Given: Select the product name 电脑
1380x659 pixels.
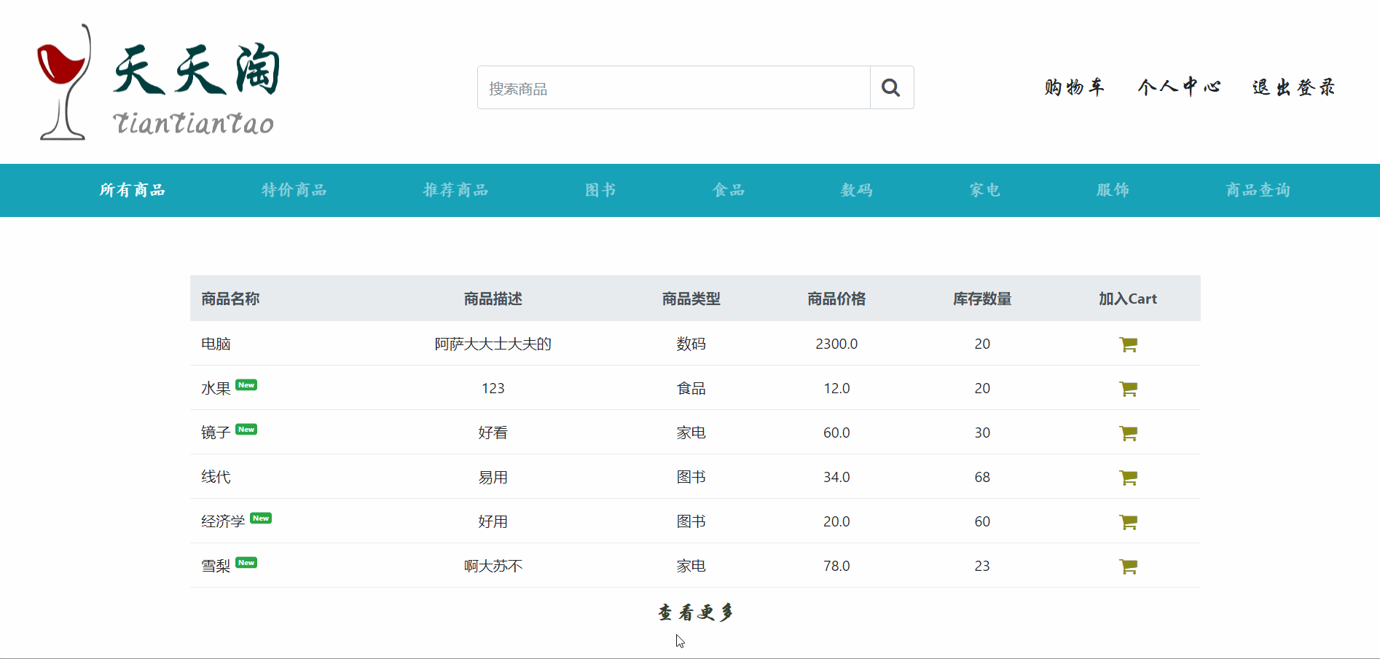Looking at the screenshot, I should point(216,344).
